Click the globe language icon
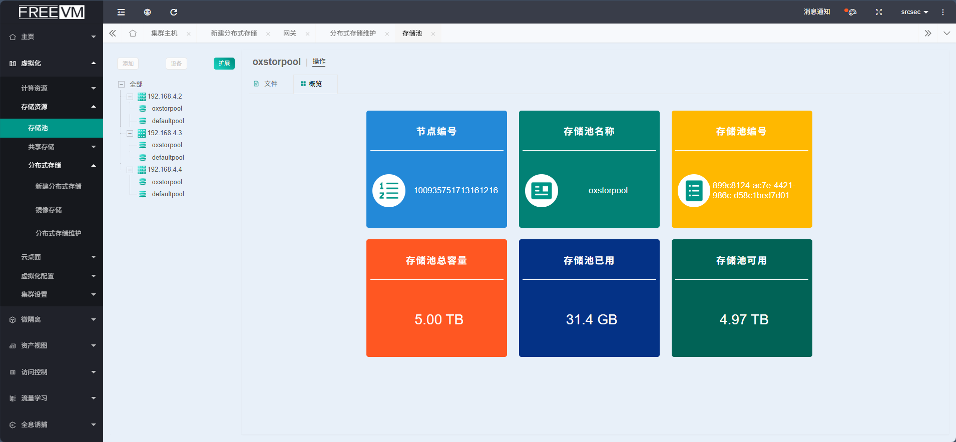The height and width of the screenshot is (442, 956). click(147, 12)
